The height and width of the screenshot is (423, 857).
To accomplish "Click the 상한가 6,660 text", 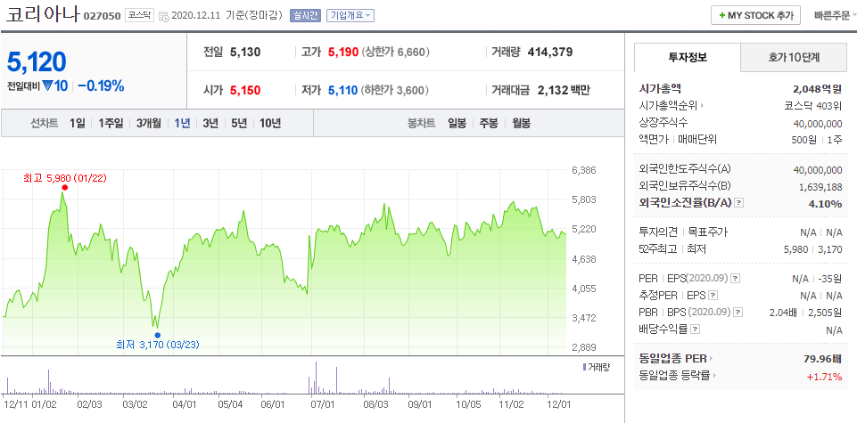I will click(x=396, y=53).
